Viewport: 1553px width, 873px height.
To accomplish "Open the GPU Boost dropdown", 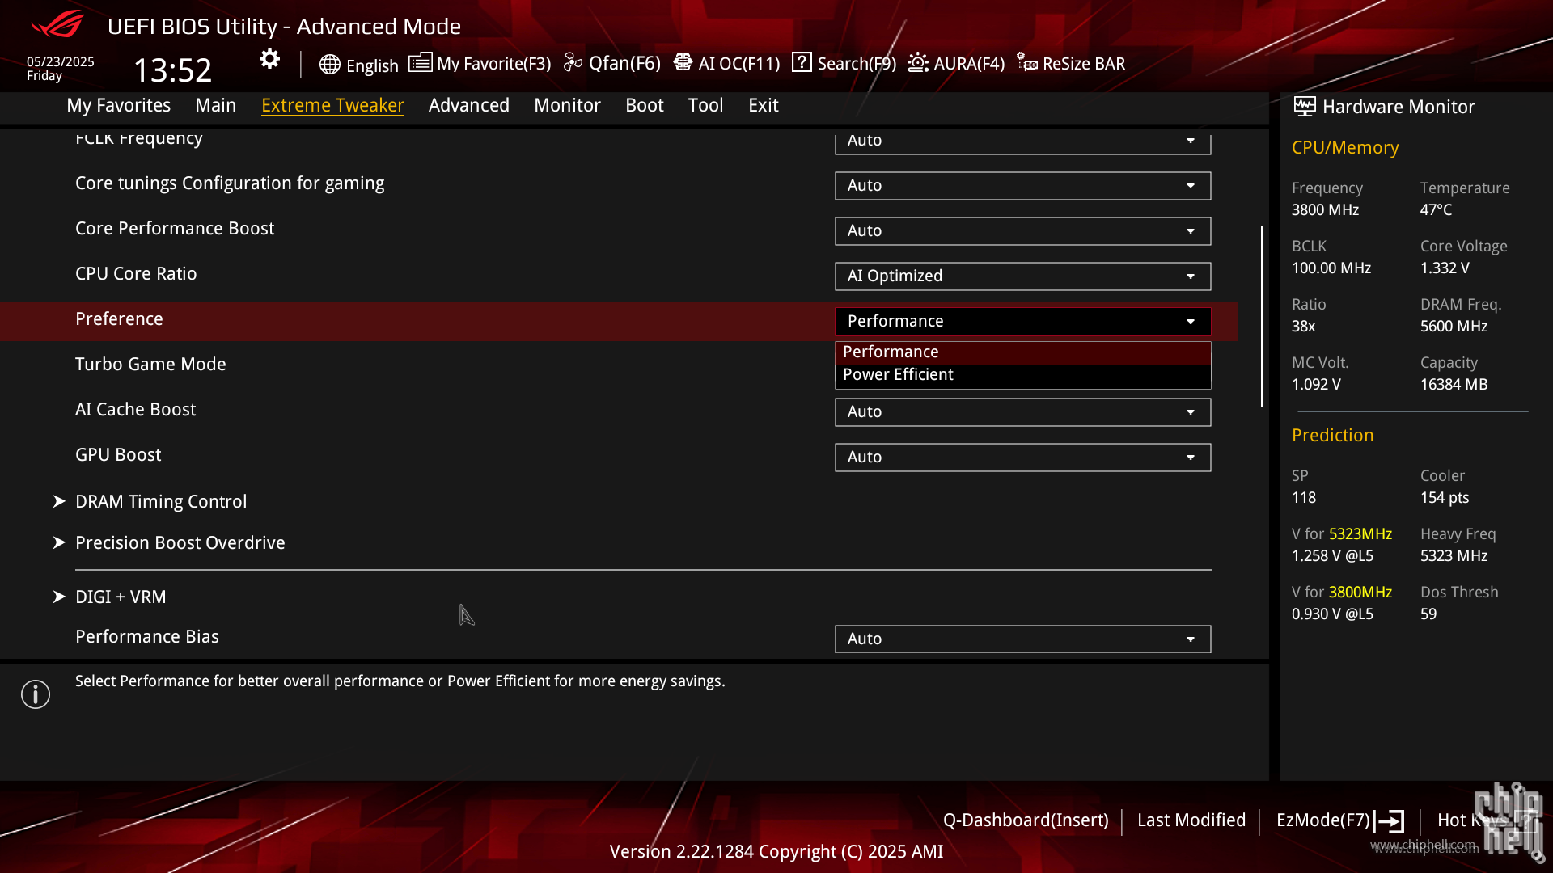I will click(x=1022, y=458).
